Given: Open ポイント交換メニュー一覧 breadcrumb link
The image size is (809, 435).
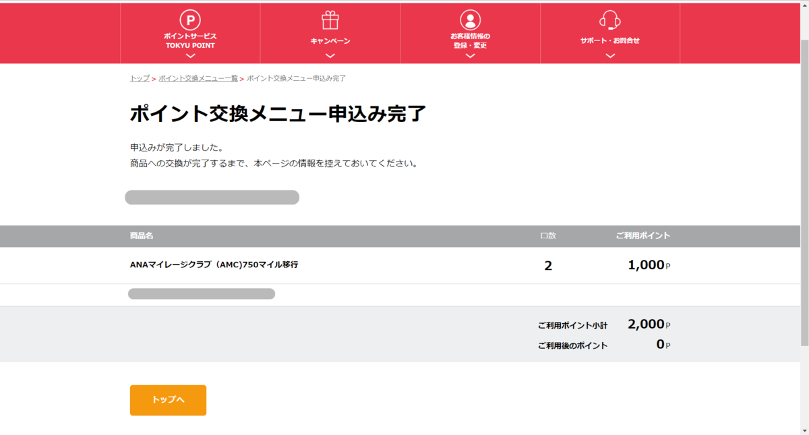Looking at the screenshot, I should (x=198, y=78).
